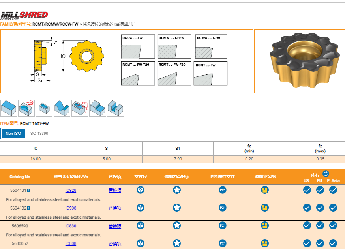Click 替换项 link in the IC908 row
The width and height of the screenshot is (345, 249).
point(115,208)
